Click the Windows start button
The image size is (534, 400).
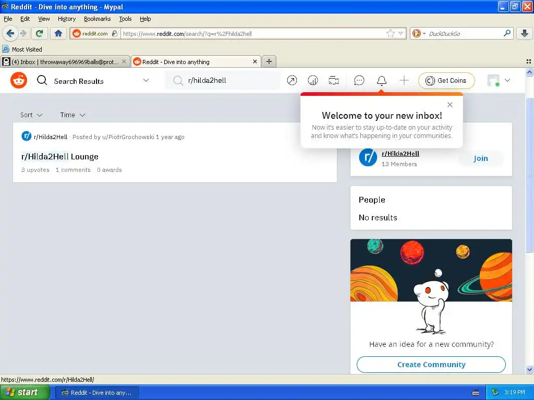tap(25, 393)
